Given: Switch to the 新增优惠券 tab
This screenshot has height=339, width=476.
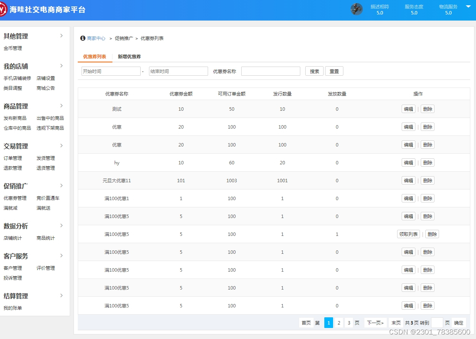Looking at the screenshot, I should 129,57.
